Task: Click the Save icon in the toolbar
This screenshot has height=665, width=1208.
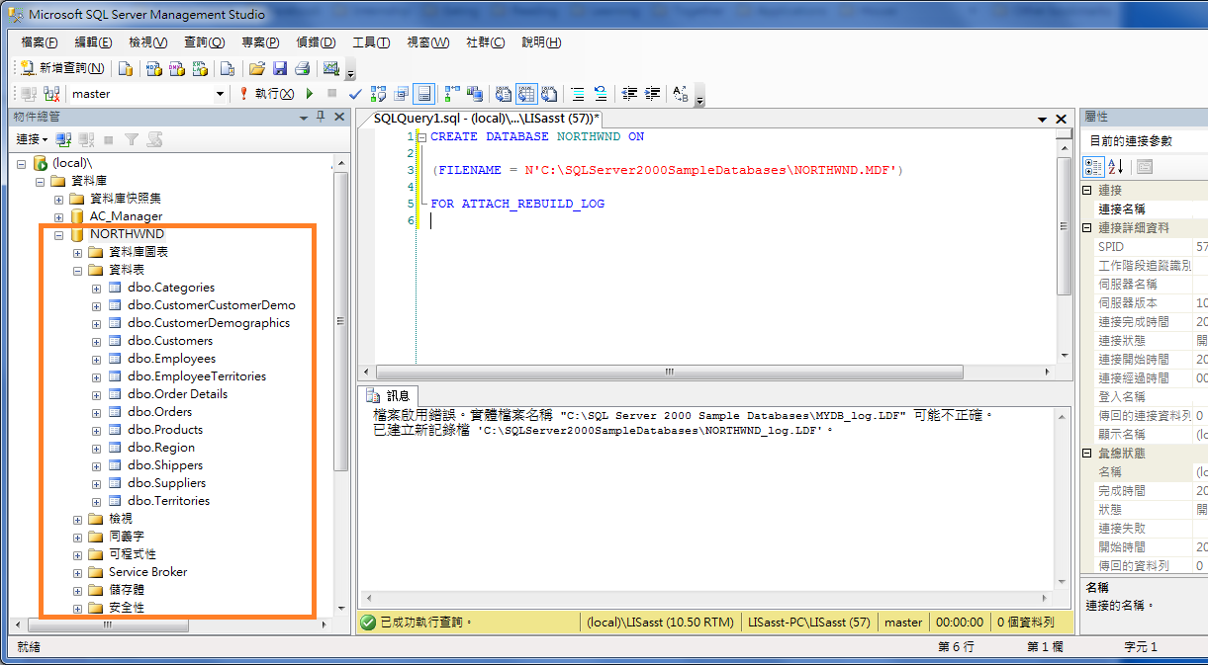Action: 282,68
